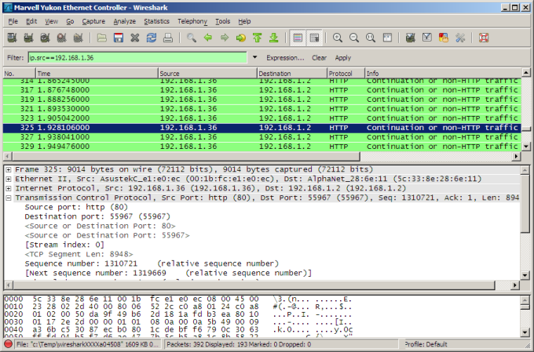Expand the Frame 325 tree node
The height and width of the screenshot is (352, 534).
tap(9, 169)
